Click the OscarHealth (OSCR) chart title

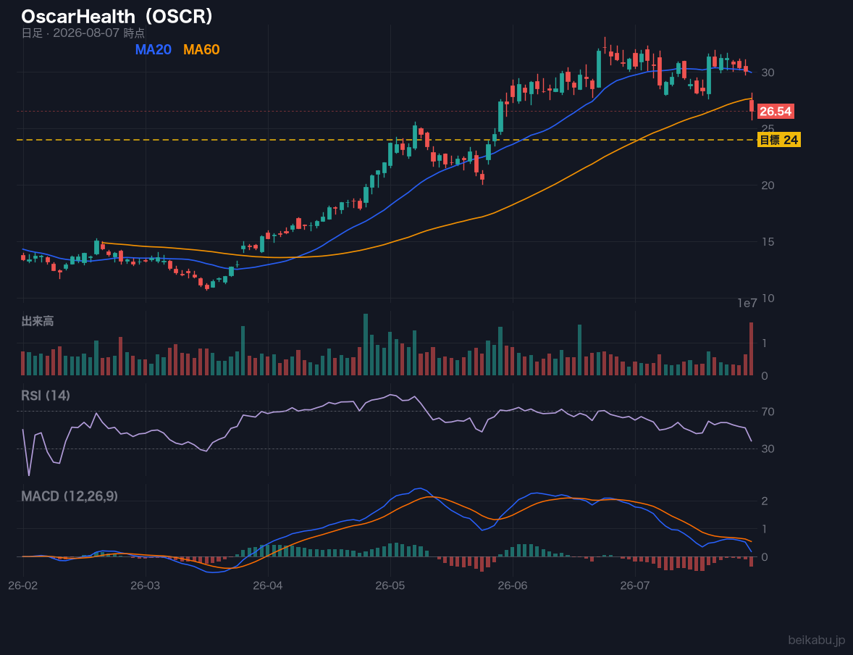pos(117,17)
